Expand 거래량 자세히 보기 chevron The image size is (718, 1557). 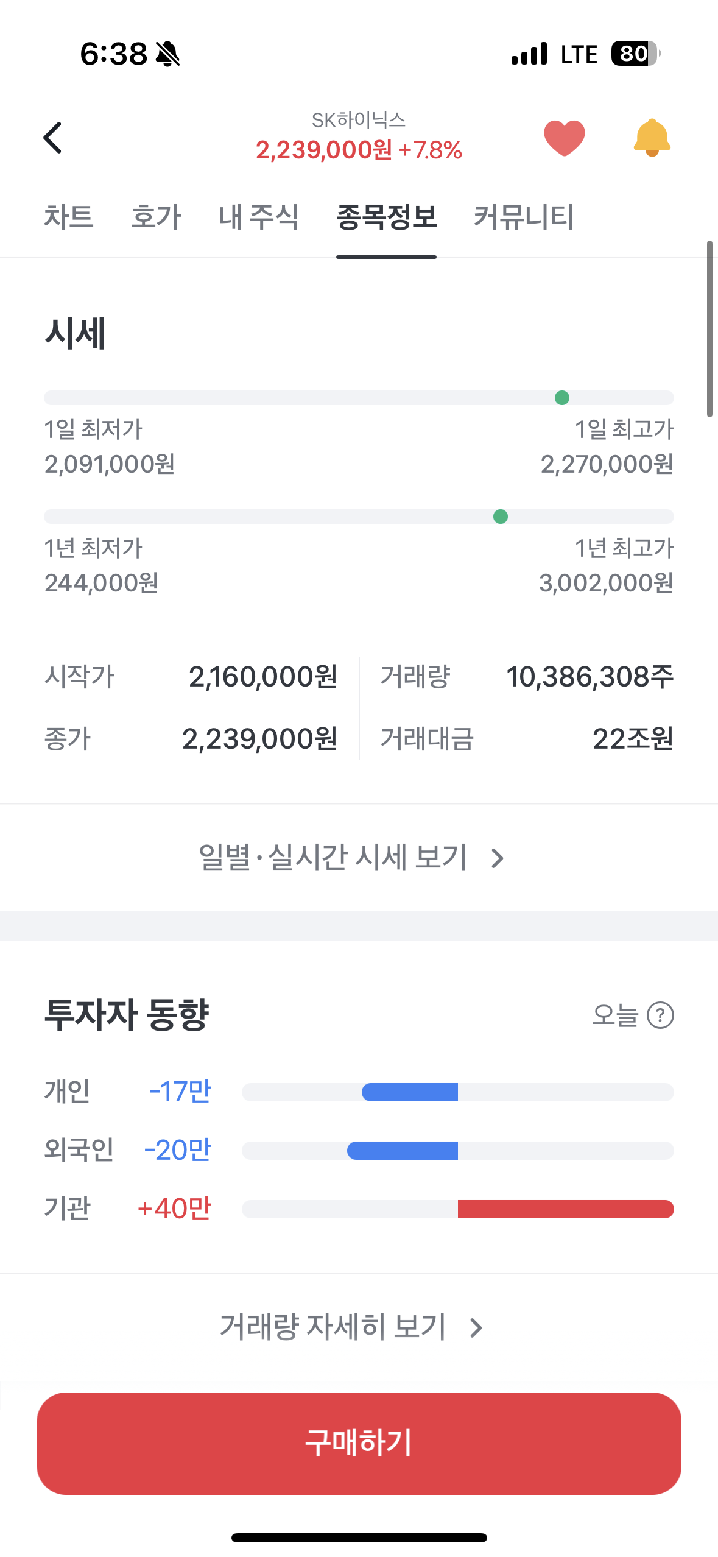click(476, 1328)
